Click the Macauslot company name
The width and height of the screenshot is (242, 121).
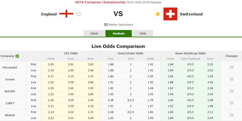click(x=10, y=67)
